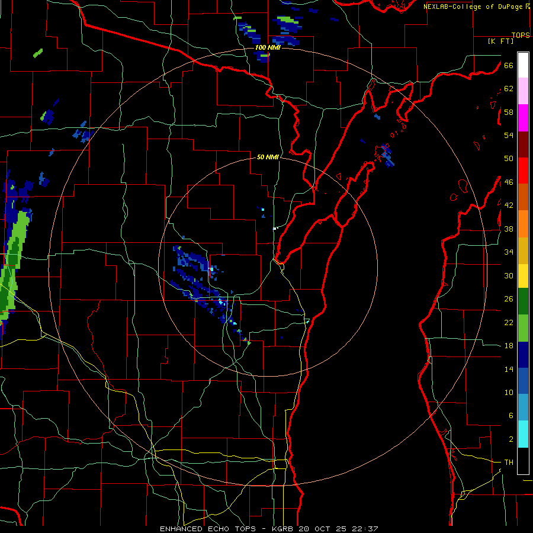This screenshot has width=533, height=533.
Task: Click the bright orange legend swatch
Action: point(523,224)
